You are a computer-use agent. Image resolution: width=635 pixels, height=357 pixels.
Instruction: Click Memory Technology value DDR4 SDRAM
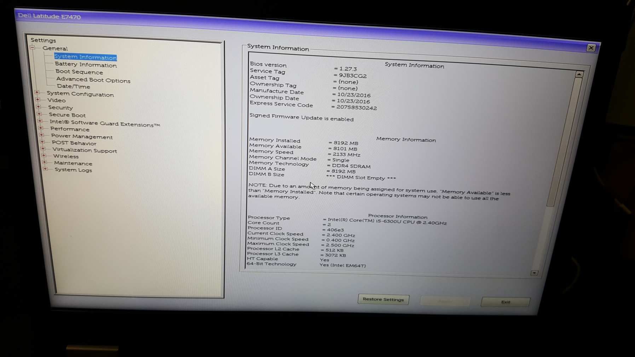(351, 166)
